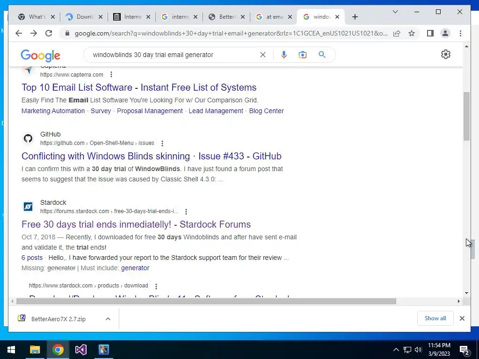Submit the search with the magnifier icon
The width and height of the screenshot is (479, 359).
[x=322, y=55]
